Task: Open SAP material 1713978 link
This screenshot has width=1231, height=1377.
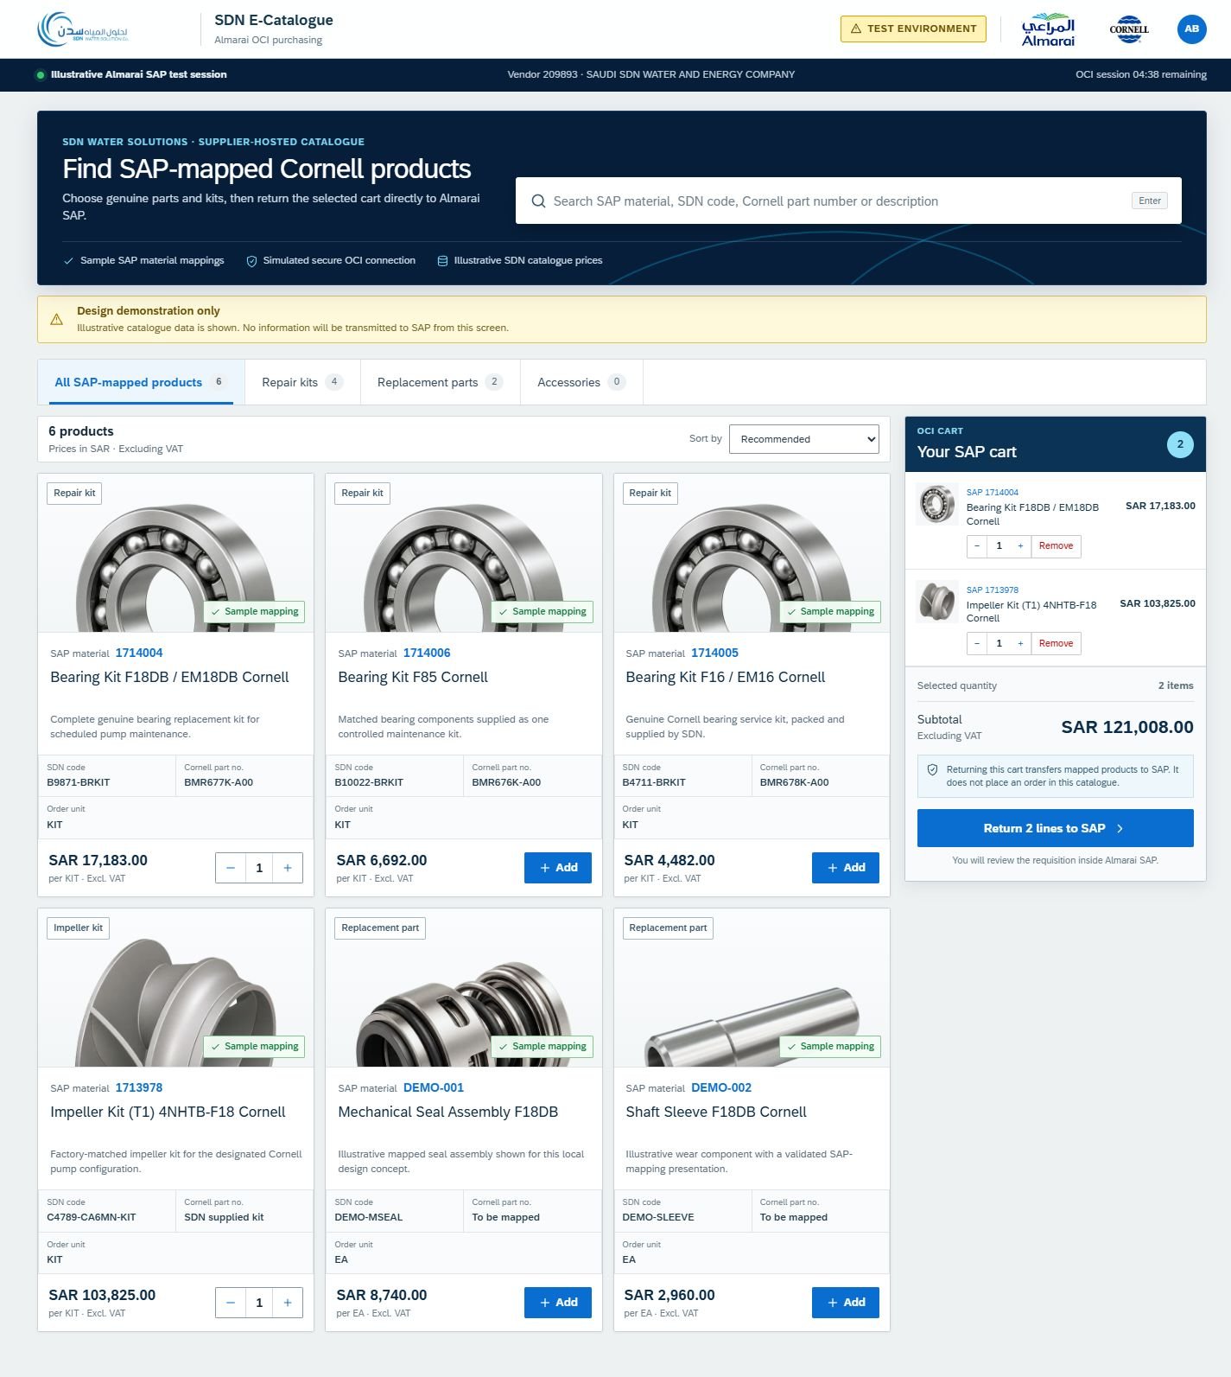Action: click(x=138, y=1088)
